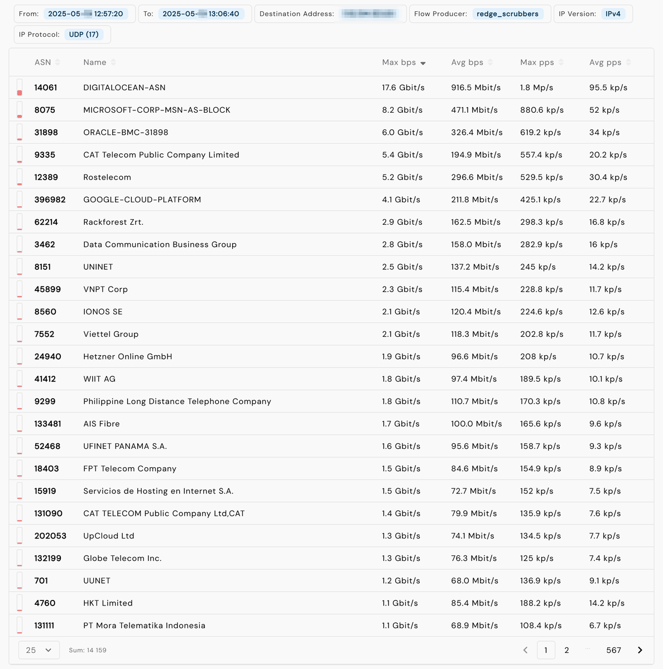The height and width of the screenshot is (669, 663).
Task: Click the blurred Destination Address filter value
Action: click(x=368, y=14)
